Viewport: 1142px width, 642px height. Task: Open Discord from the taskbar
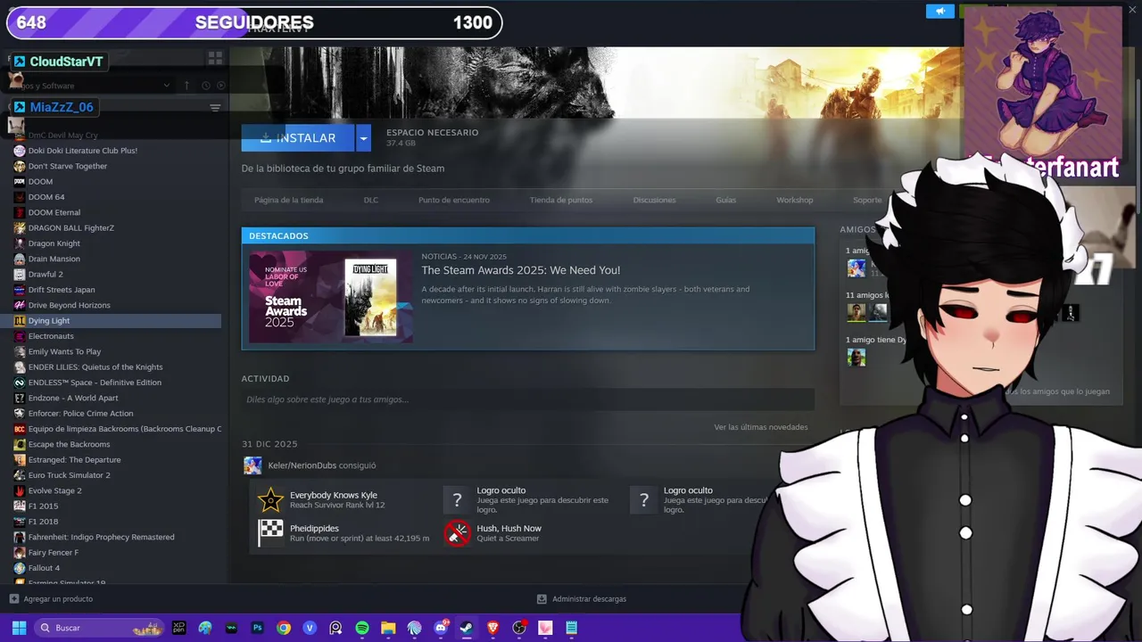(x=440, y=628)
